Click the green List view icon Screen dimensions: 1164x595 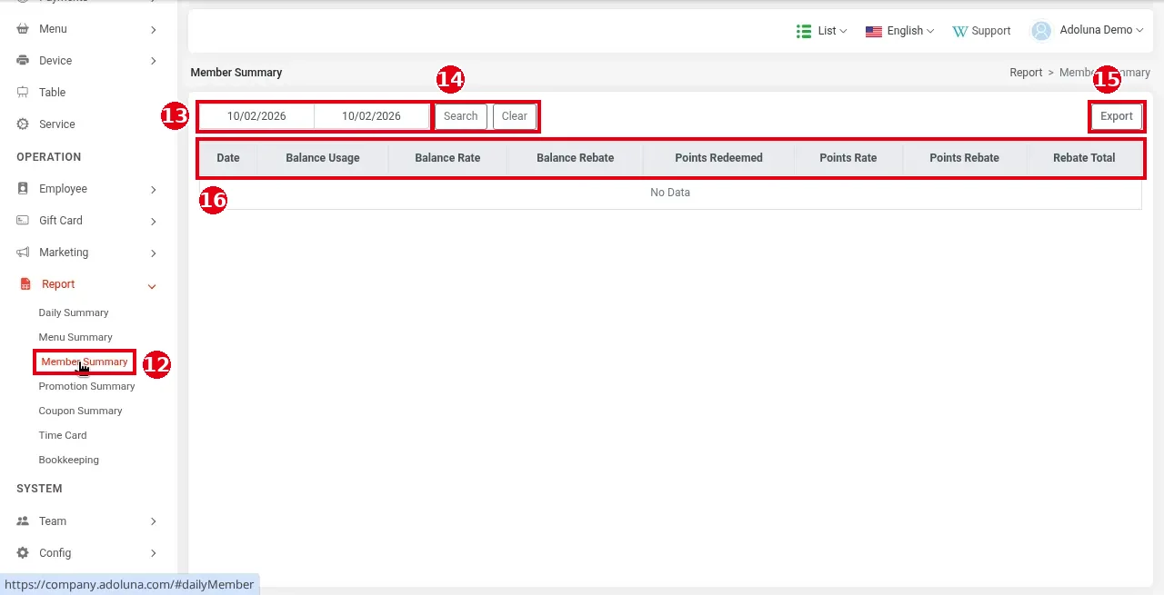pyautogui.click(x=804, y=31)
